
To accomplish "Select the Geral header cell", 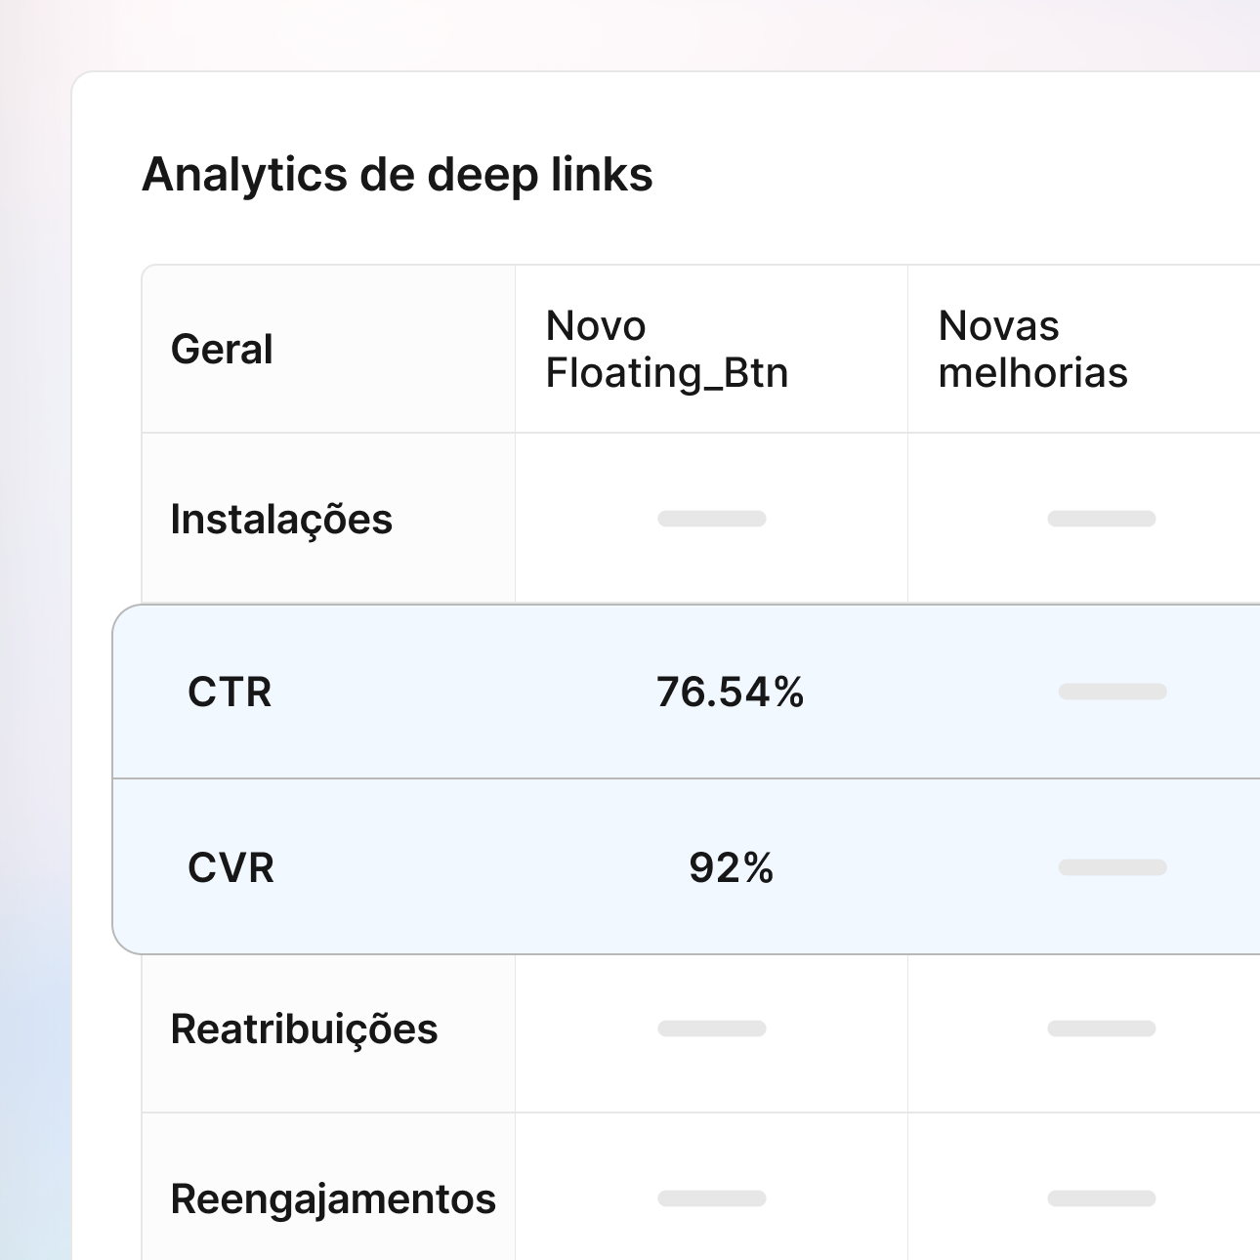I will tap(222, 350).
